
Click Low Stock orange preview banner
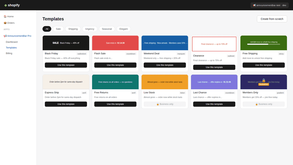pyautogui.click(x=165, y=82)
